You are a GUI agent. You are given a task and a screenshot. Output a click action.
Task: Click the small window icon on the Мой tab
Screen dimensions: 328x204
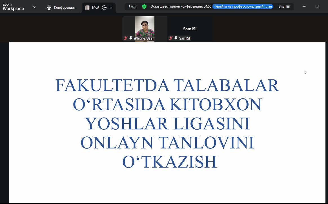coord(87,8)
